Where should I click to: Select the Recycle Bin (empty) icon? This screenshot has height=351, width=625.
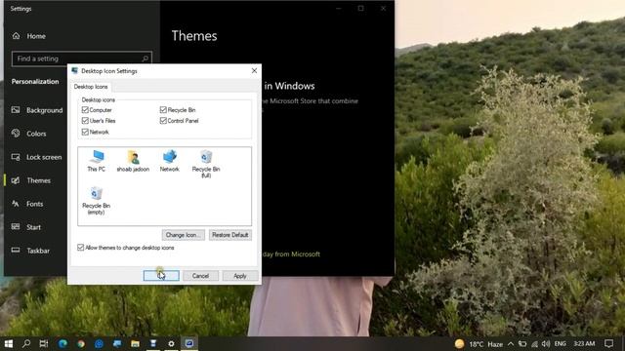pos(96,201)
